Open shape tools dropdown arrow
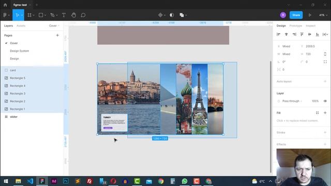331x186 pixels. click(45, 15)
